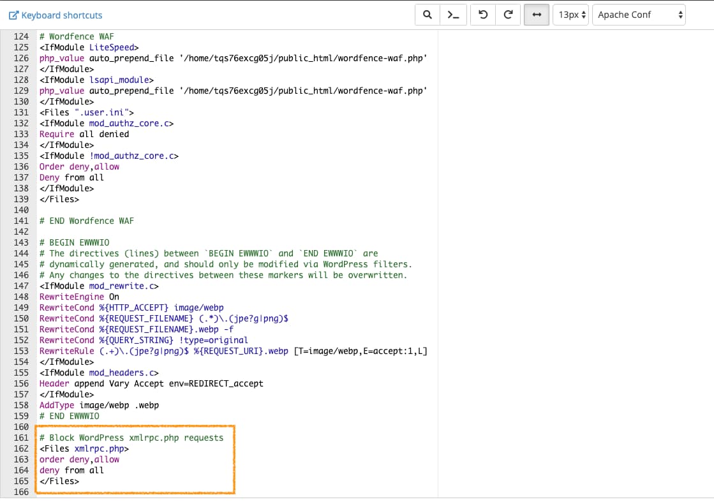Click the undo arrow icon
Screen dimensions: 714x502
click(482, 15)
